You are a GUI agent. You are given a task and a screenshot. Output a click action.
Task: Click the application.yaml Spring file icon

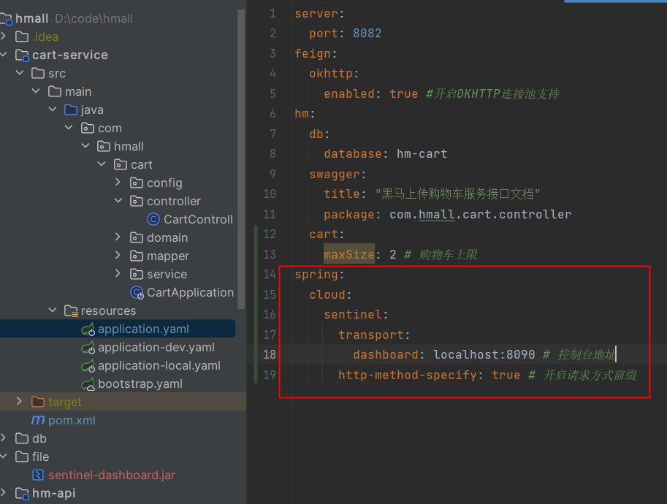tap(88, 329)
